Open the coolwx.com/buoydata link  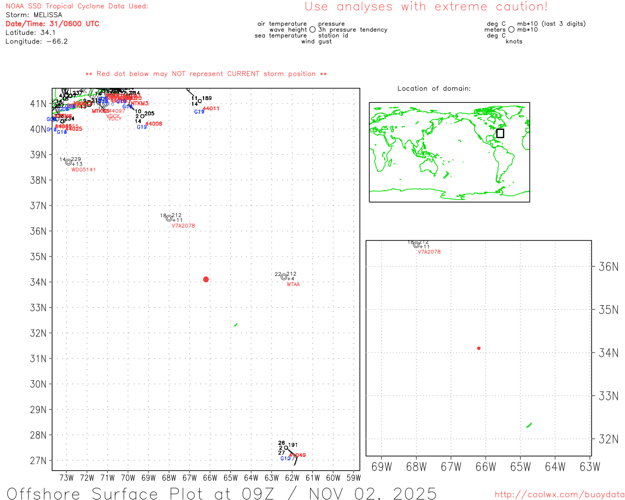[560, 495]
